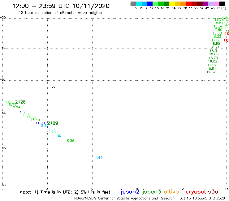The height and width of the screenshot is (201, 229).
Task: Click the pass time label 2129
Action: point(53,123)
